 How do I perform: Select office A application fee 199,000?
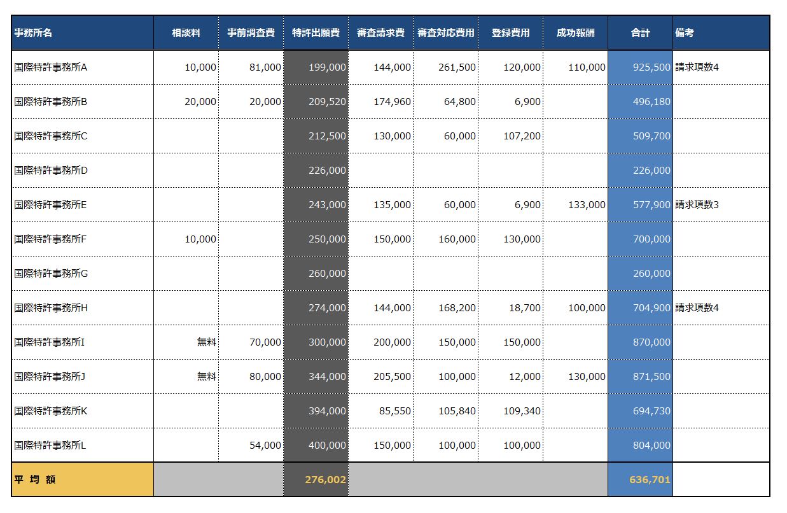(x=316, y=67)
